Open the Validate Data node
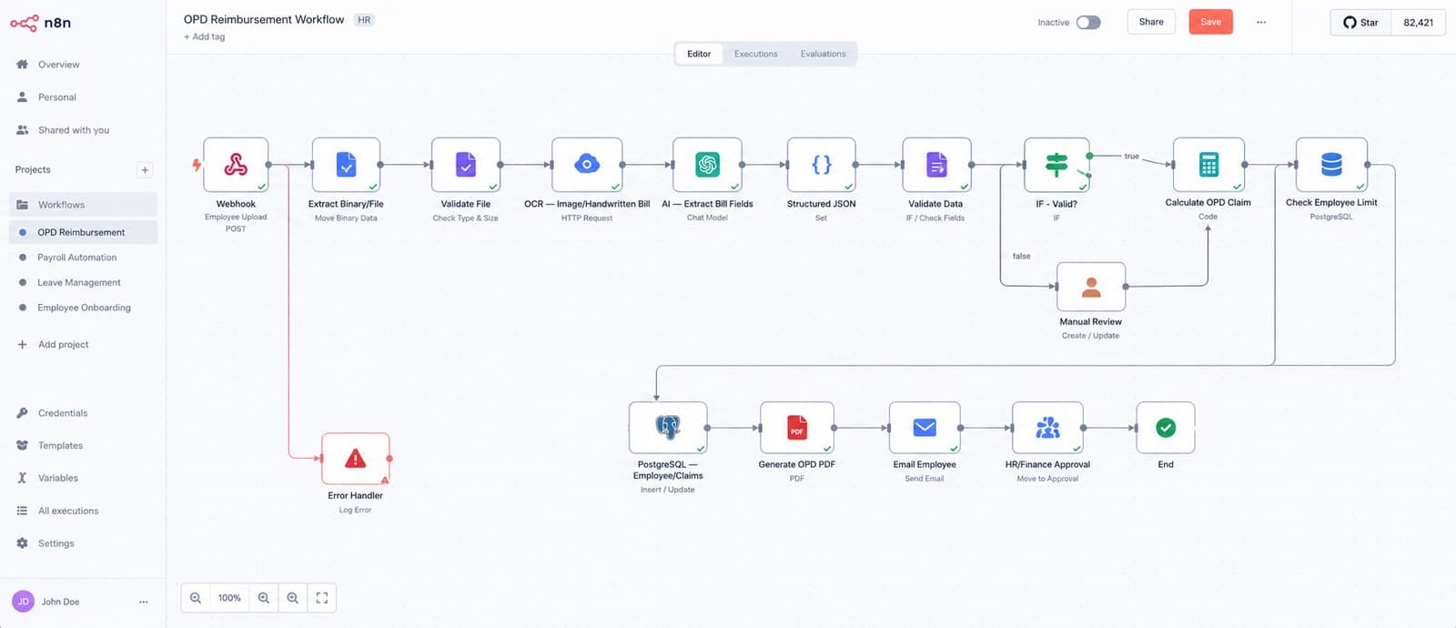Image resolution: width=1456 pixels, height=628 pixels. (936, 165)
